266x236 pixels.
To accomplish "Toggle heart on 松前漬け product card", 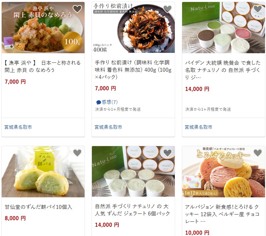I will 167,9.
